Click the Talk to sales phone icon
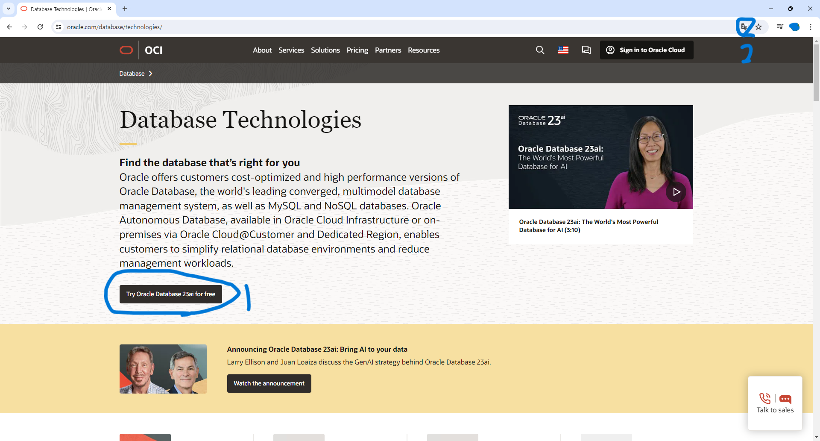Image resolution: width=820 pixels, height=441 pixels. coord(765,399)
